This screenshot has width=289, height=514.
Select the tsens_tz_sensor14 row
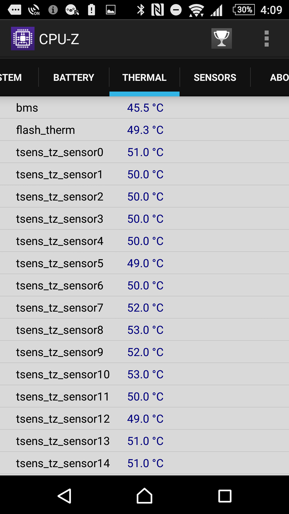(x=144, y=463)
